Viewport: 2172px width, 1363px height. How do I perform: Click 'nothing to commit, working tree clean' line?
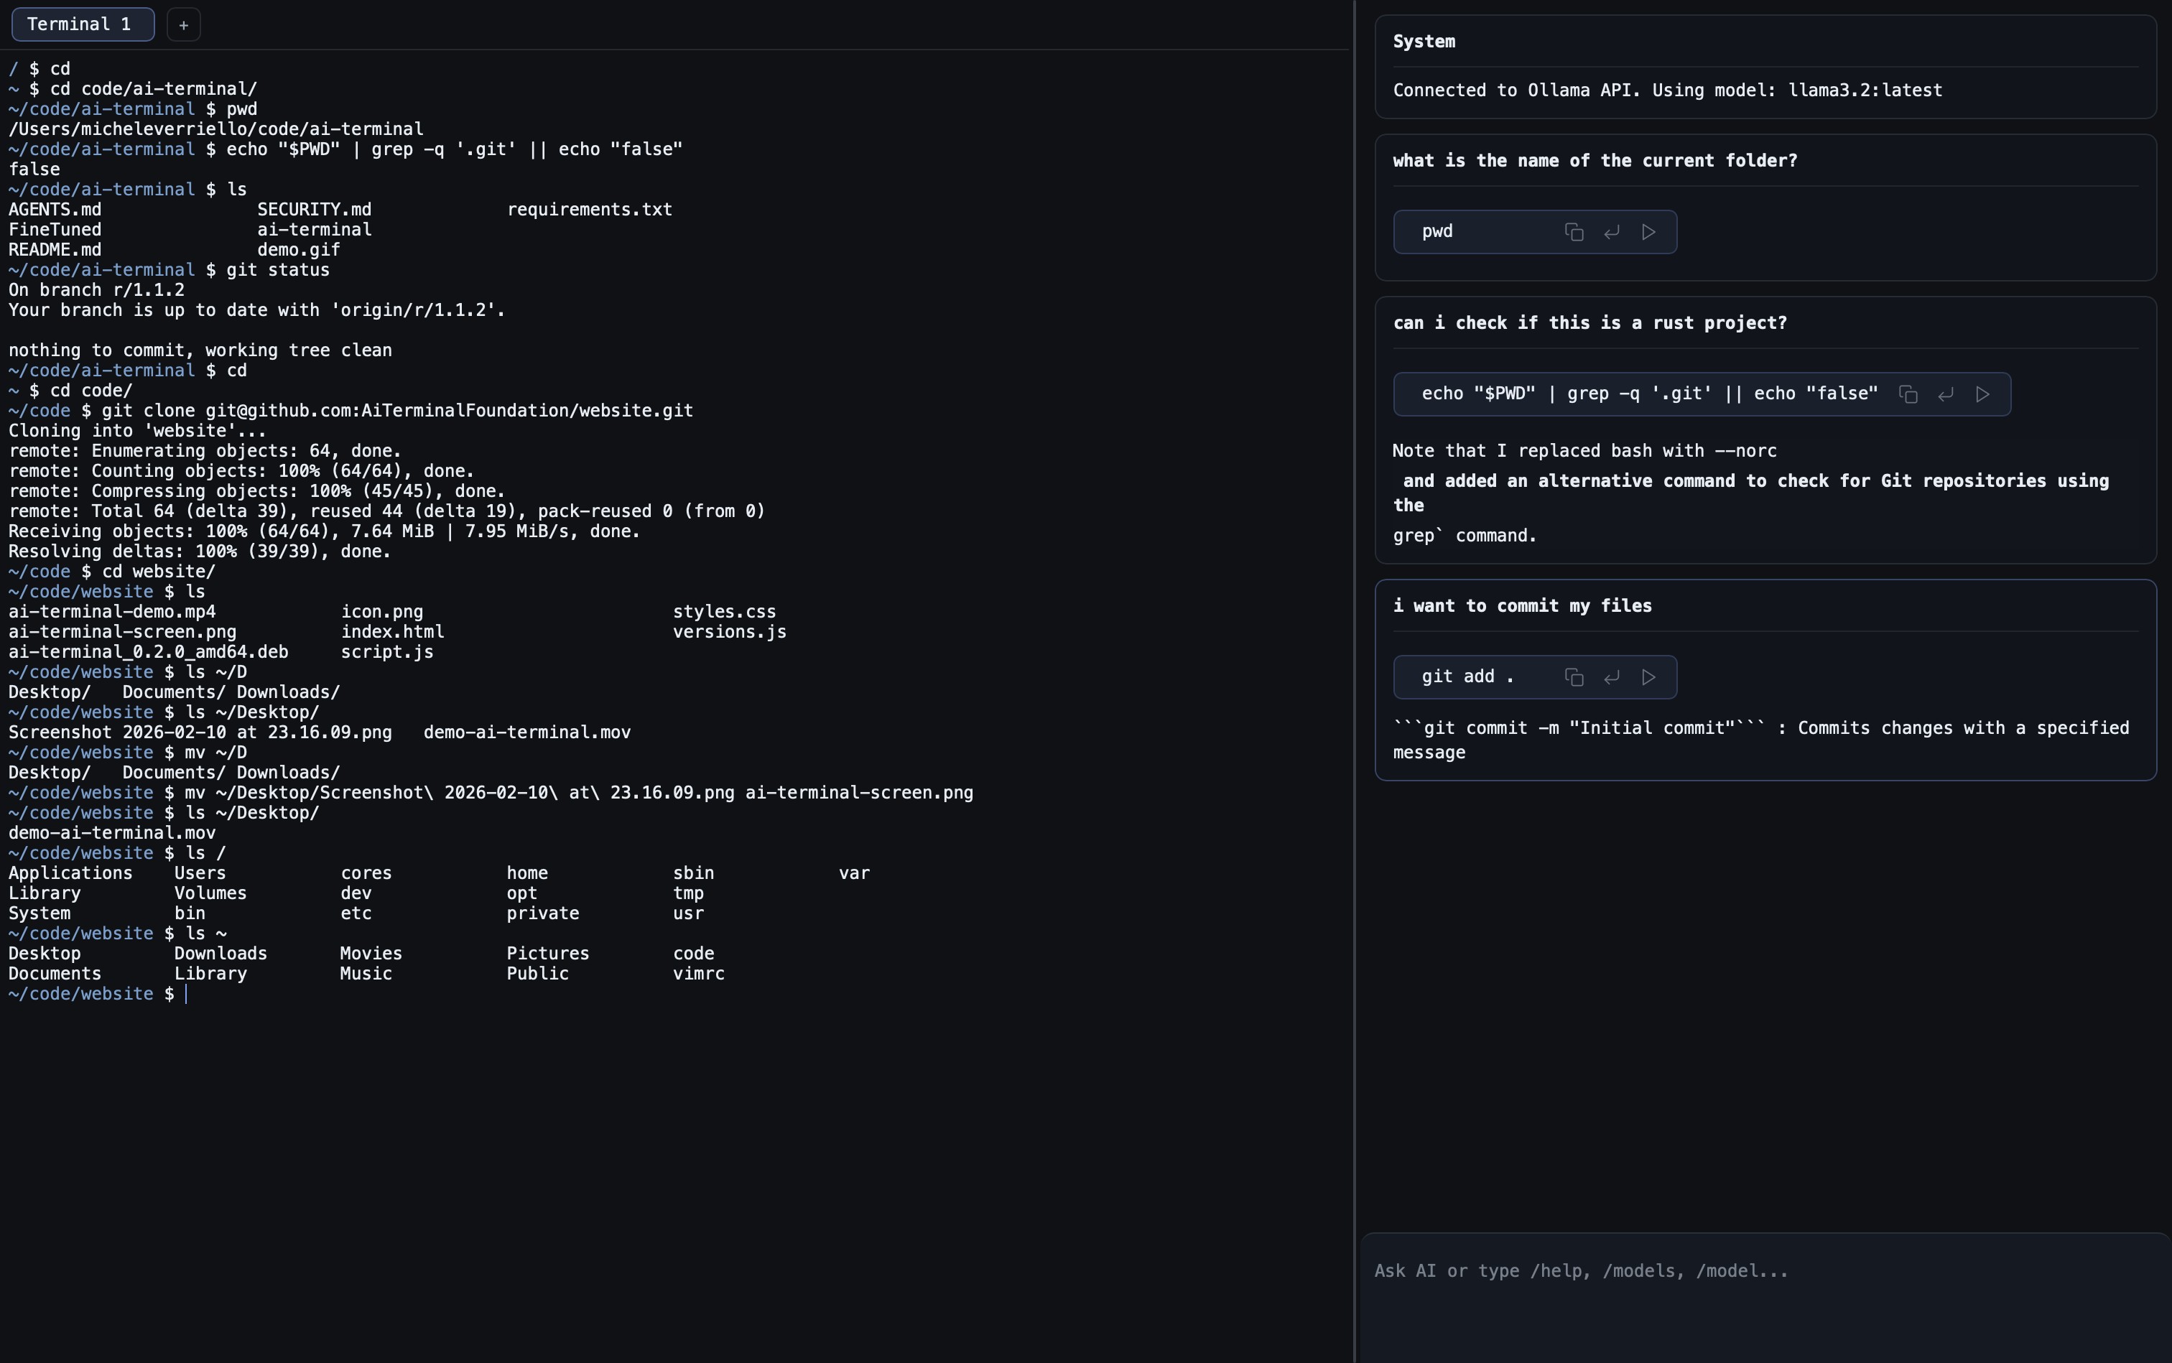click(x=200, y=350)
